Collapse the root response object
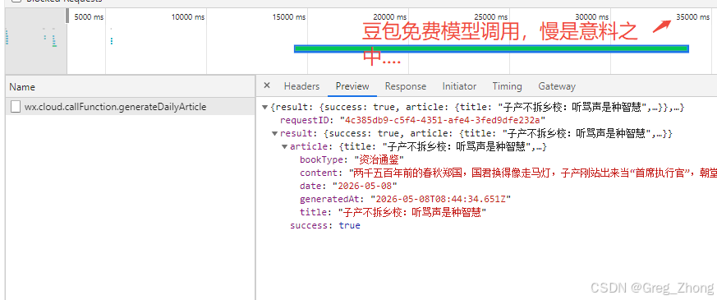 [264, 108]
